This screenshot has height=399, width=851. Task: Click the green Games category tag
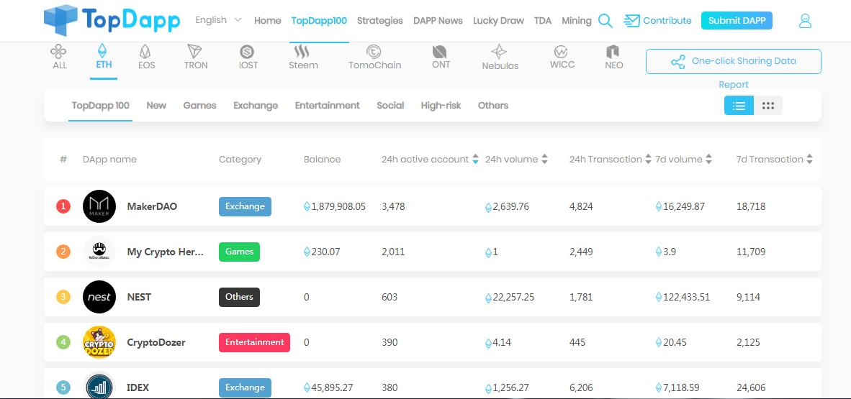pyautogui.click(x=239, y=252)
